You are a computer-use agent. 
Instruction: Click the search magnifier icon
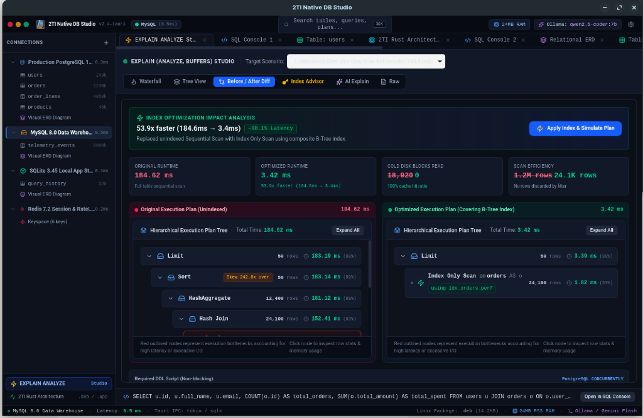tap(286, 25)
